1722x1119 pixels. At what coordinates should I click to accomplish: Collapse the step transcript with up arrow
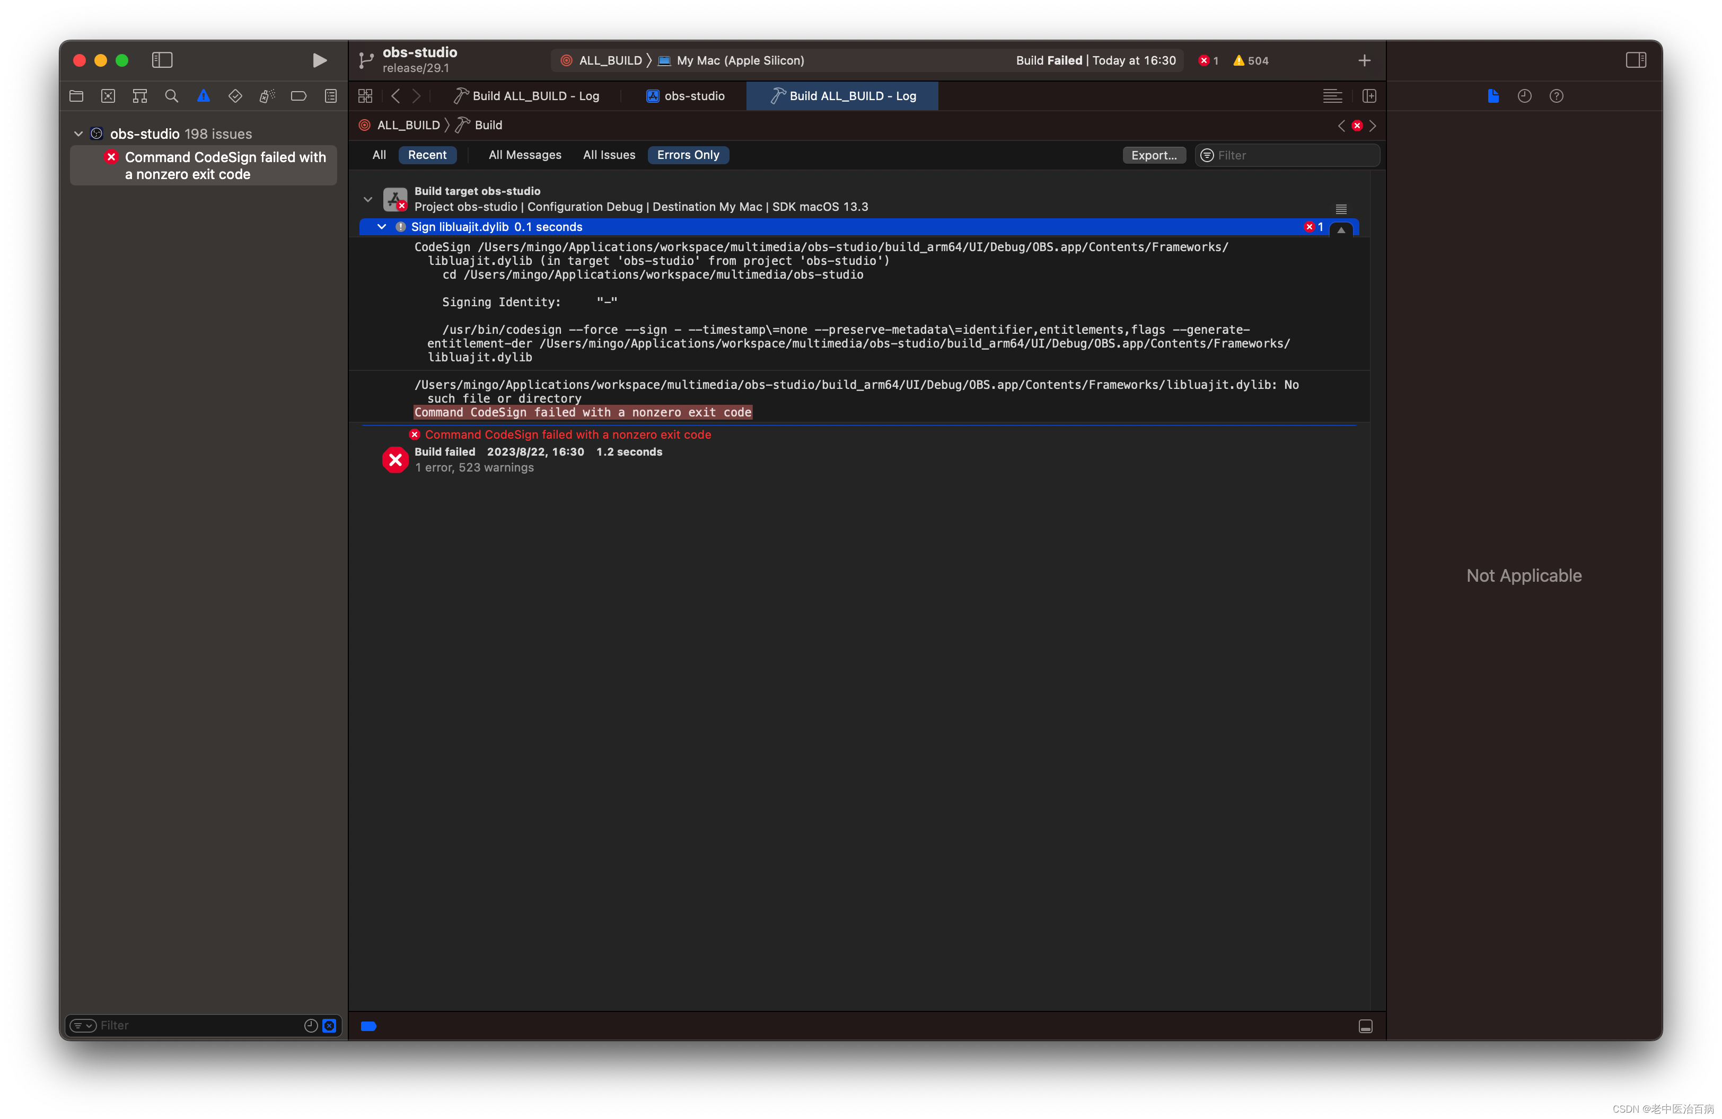coord(1341,230)
